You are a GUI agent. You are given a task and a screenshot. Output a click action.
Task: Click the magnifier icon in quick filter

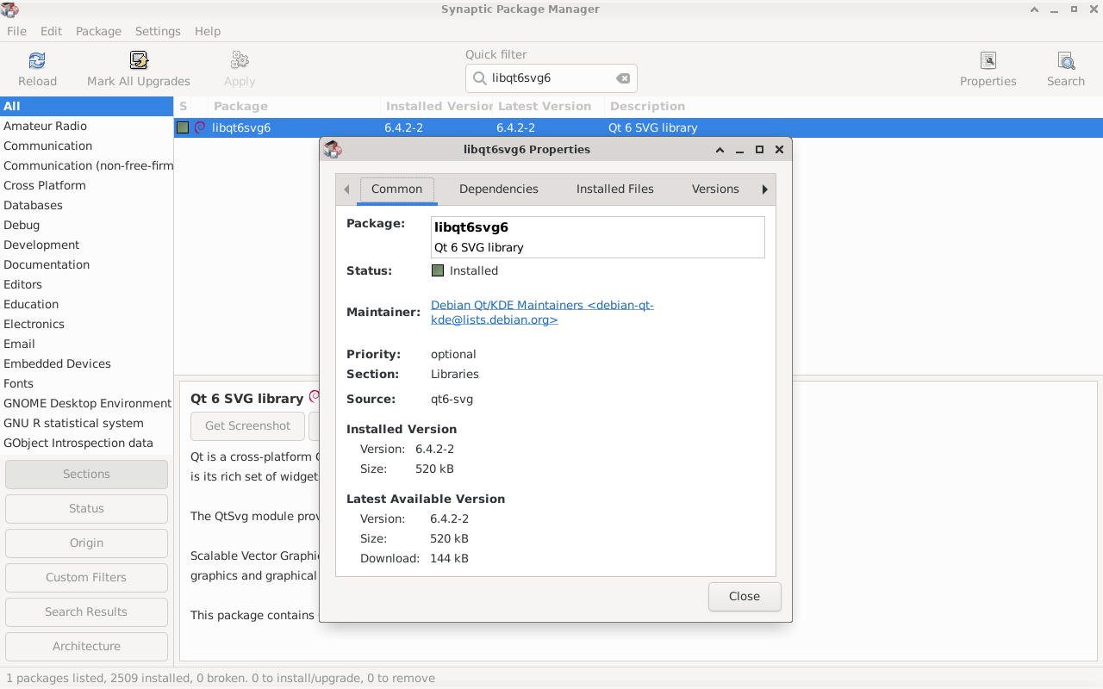pyautogui.click(x=479, y=78)
